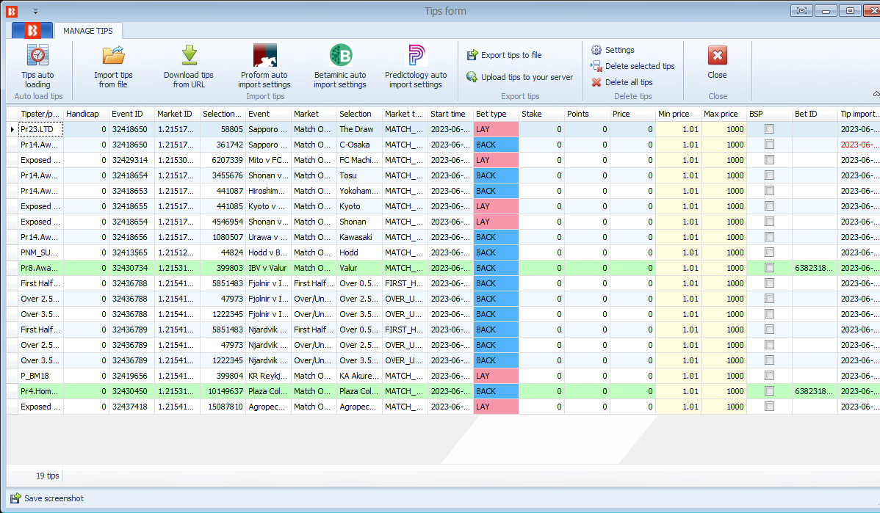Click Delete selected tips
This screenshot has height=513, width=880.
[x=632, y=66]
